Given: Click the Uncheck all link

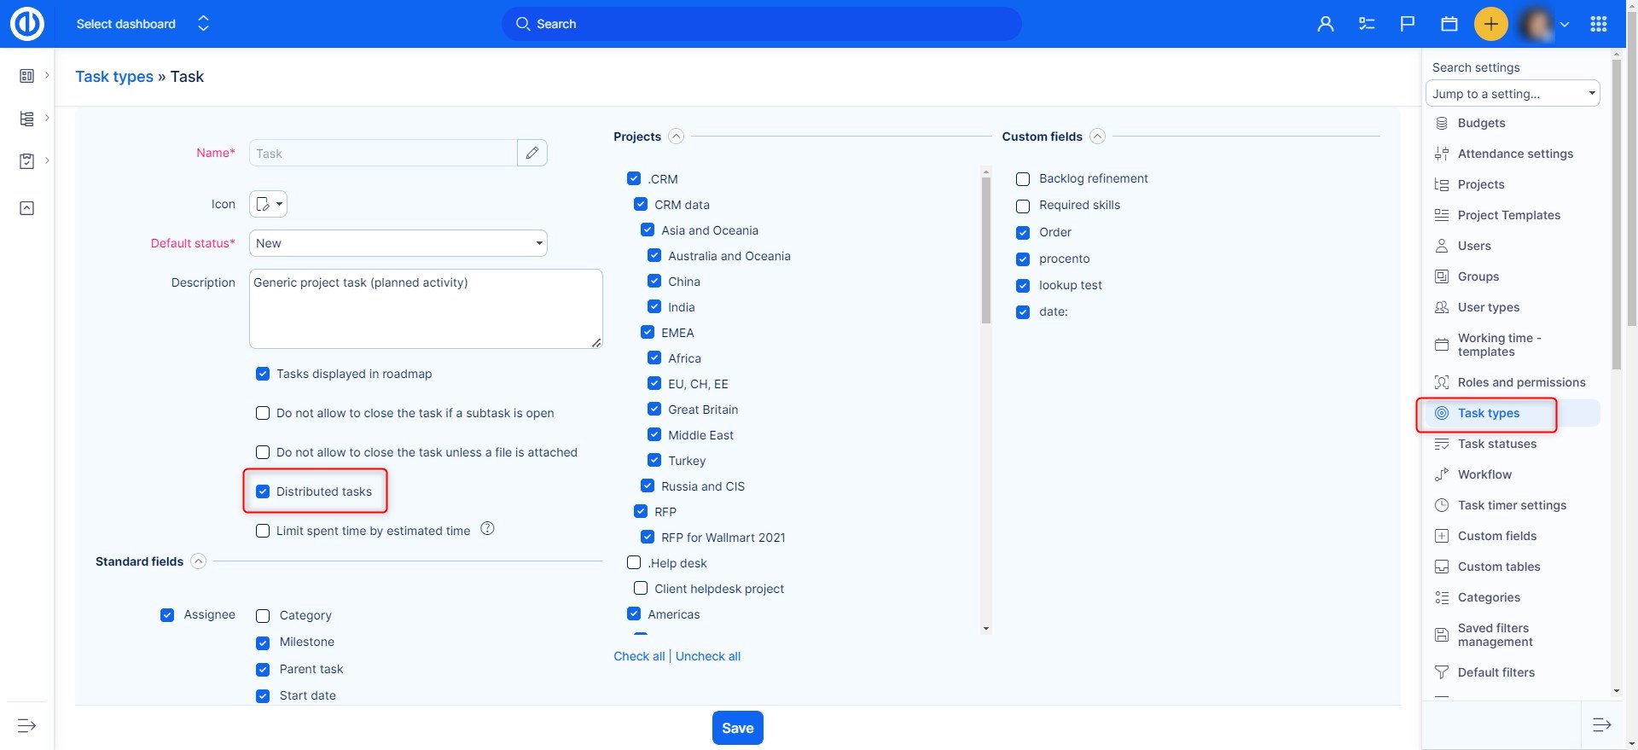Looking at the screenshot, I should (x=707, y=656).
